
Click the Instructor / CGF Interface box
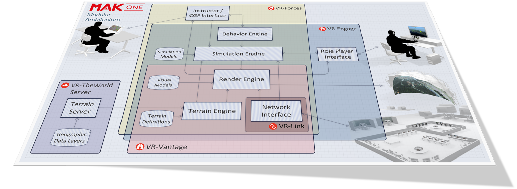207,13
